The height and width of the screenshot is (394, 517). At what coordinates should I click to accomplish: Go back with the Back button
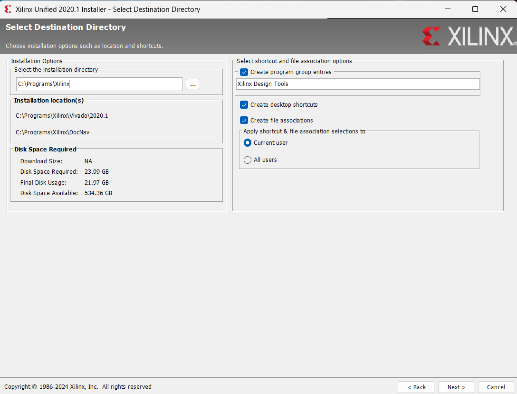tap(416, 387)
